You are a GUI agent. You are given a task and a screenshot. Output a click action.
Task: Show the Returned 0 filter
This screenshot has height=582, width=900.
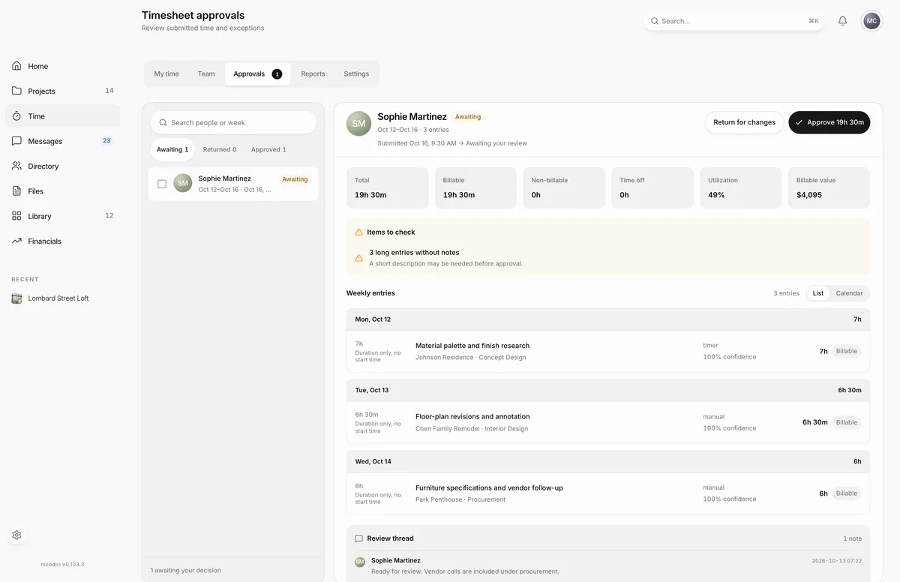coord(220,149)
